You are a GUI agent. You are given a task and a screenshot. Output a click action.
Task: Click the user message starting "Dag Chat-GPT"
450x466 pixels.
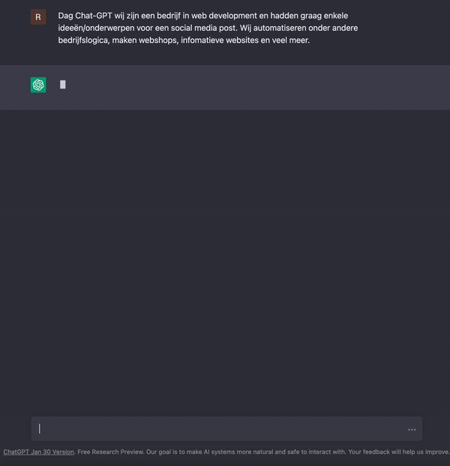(208, 28)
